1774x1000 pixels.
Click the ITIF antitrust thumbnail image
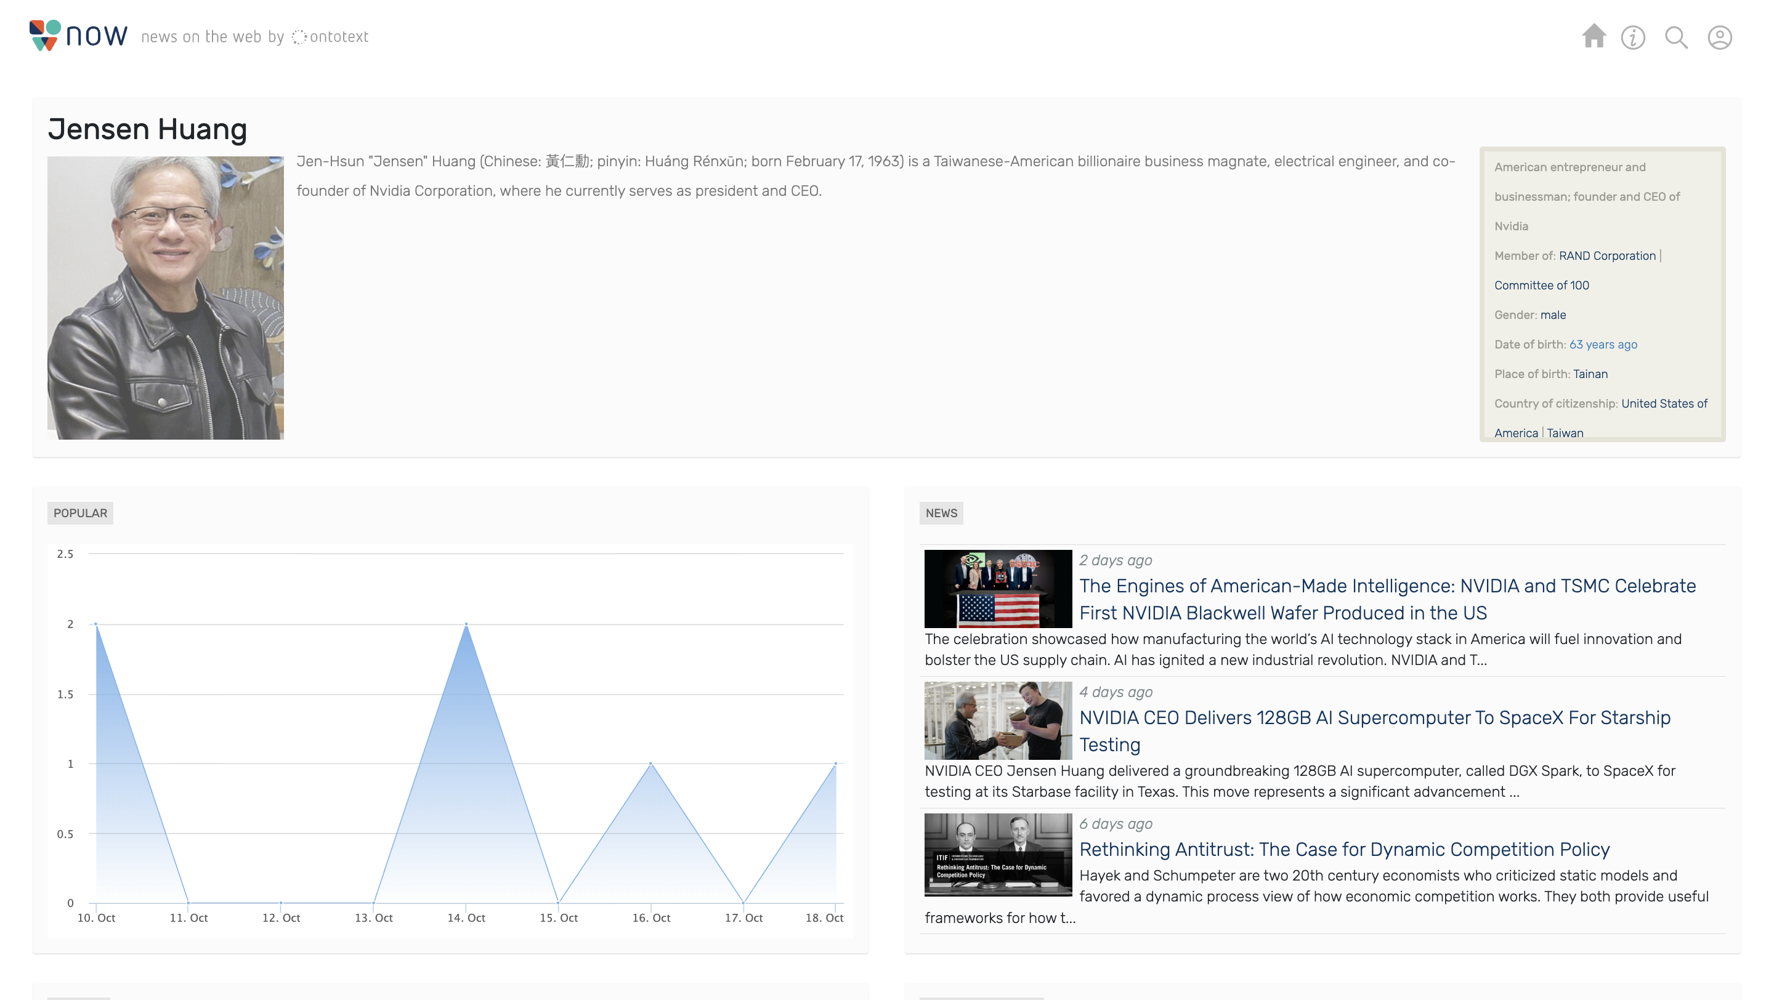click(998, 855)
